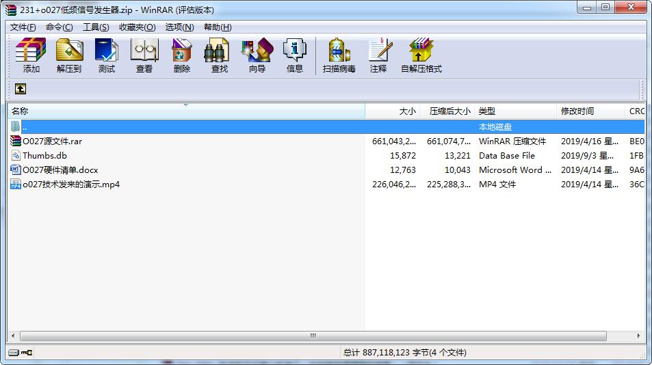Click the 本地磁盘 type cell
Viewport: 652px width, 365px height.
(495, 127)
